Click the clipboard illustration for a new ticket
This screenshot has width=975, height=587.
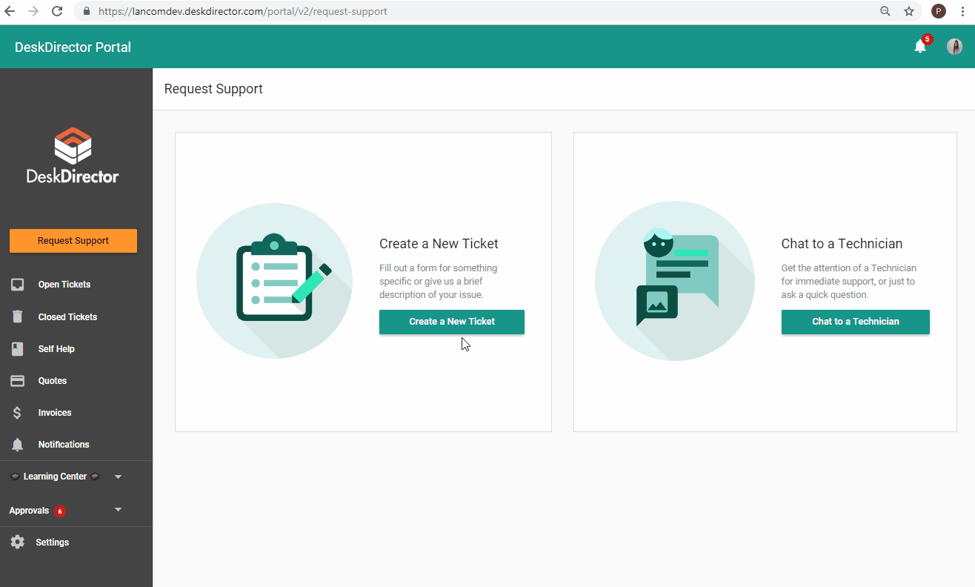coord(274,281)
